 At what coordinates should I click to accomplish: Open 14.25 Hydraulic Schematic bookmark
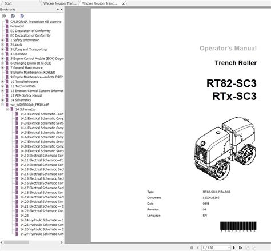click(42, 225)
